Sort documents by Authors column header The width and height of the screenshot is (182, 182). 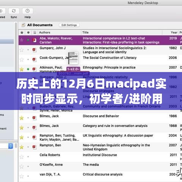pos(45,33)
